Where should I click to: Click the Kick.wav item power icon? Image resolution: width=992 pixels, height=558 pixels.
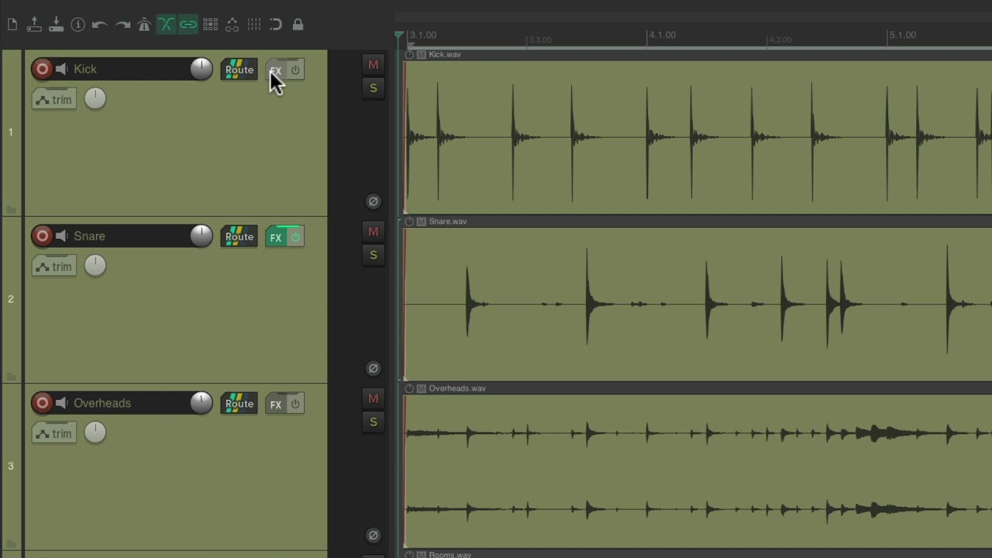409,54
